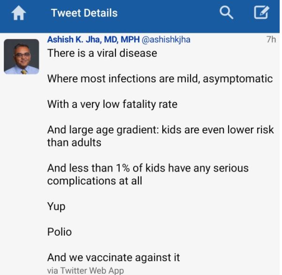Click "With a very low fatality rate"

pos(112,104)
